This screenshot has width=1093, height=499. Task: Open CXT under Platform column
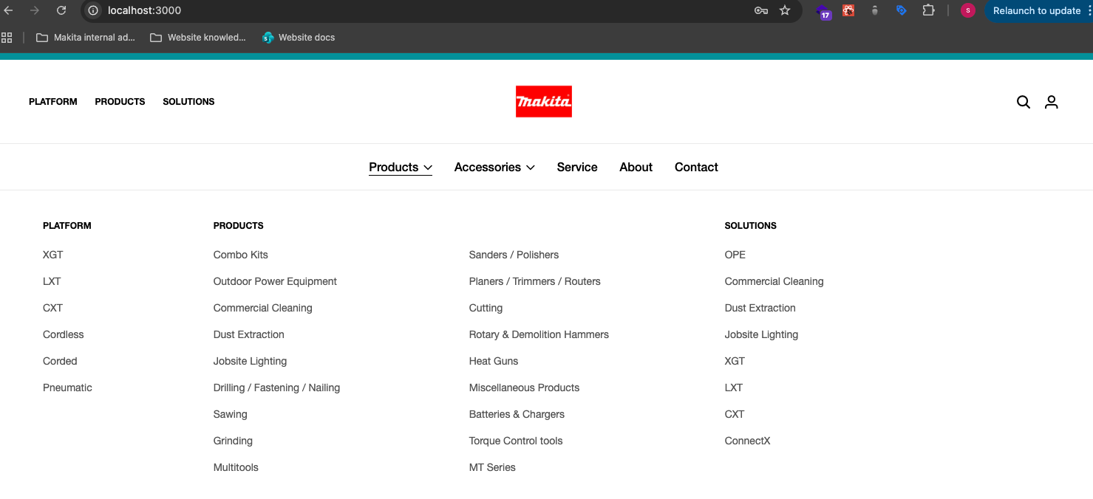pyautogui.click(x=52, y=308)
